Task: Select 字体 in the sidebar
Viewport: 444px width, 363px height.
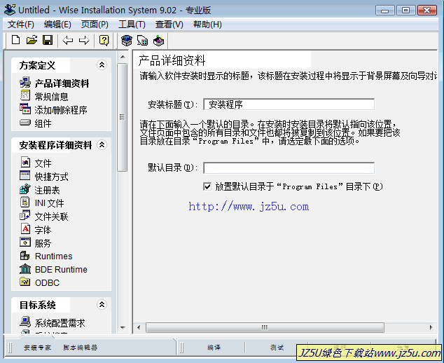Action: tap(43, 230)
